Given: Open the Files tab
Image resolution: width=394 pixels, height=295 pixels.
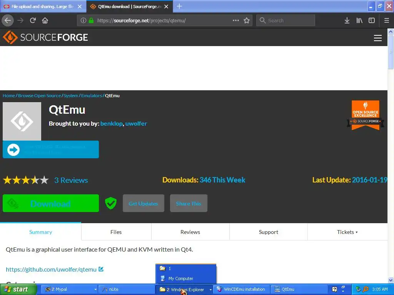Looking at the screenshot, I should [116, 232].
